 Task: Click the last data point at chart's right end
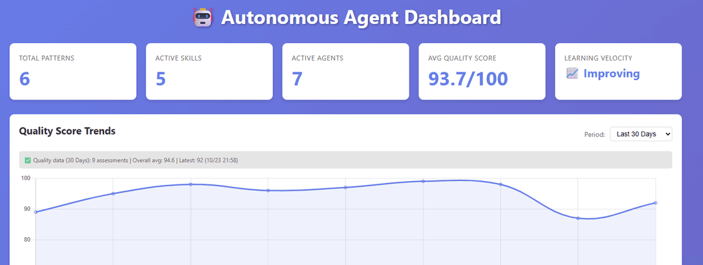[655, 202]
